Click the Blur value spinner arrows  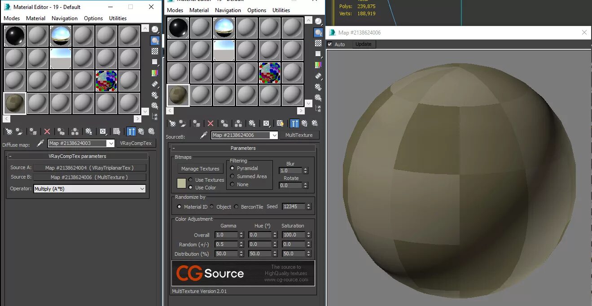click(306, 170)
